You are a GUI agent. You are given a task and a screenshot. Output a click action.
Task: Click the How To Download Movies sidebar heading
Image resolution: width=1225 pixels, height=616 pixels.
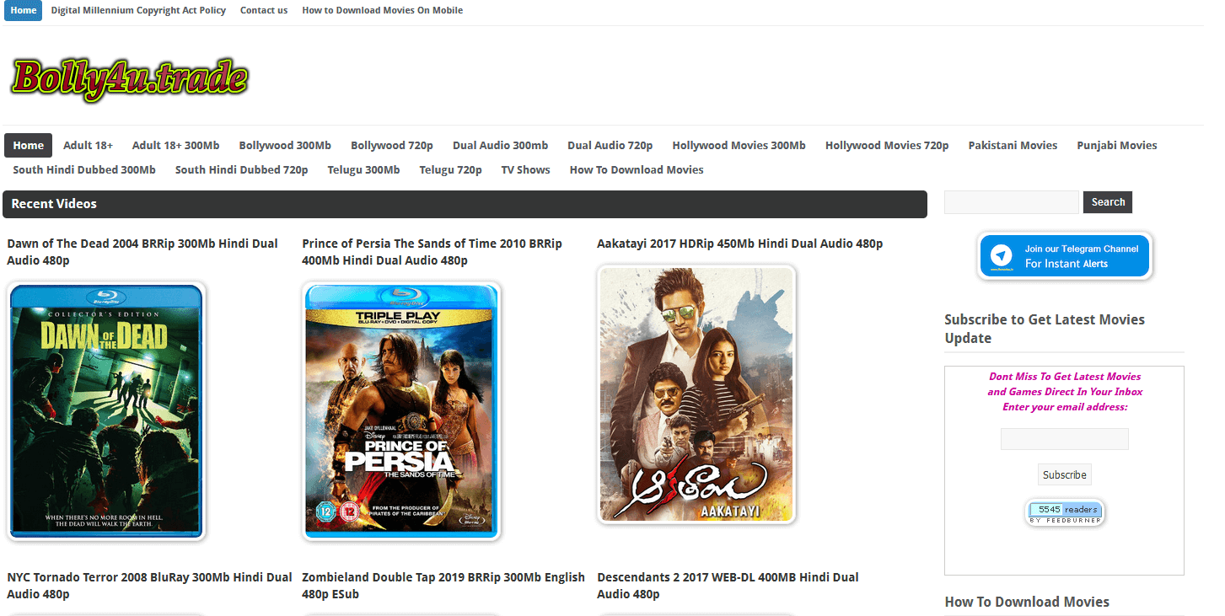[1027, 602]
